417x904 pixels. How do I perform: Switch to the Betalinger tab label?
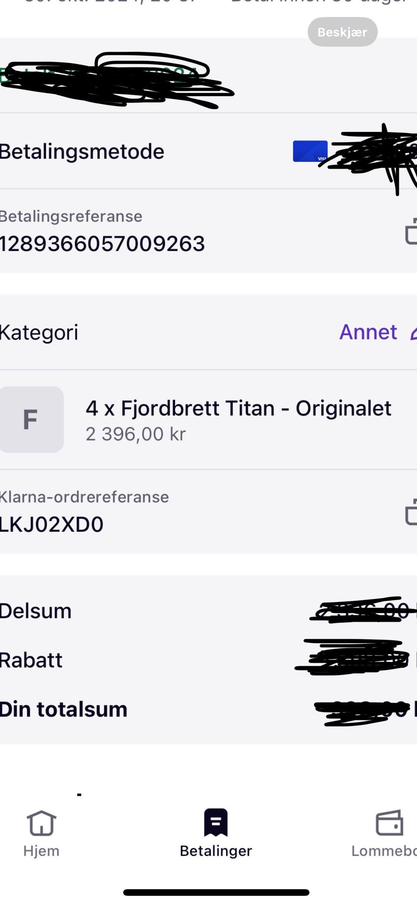tap(216, 851)
